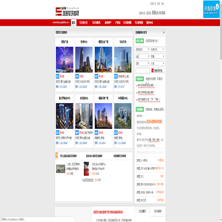Open first dropdown in top filter row

pyautogui.click(x=142, y=49)
